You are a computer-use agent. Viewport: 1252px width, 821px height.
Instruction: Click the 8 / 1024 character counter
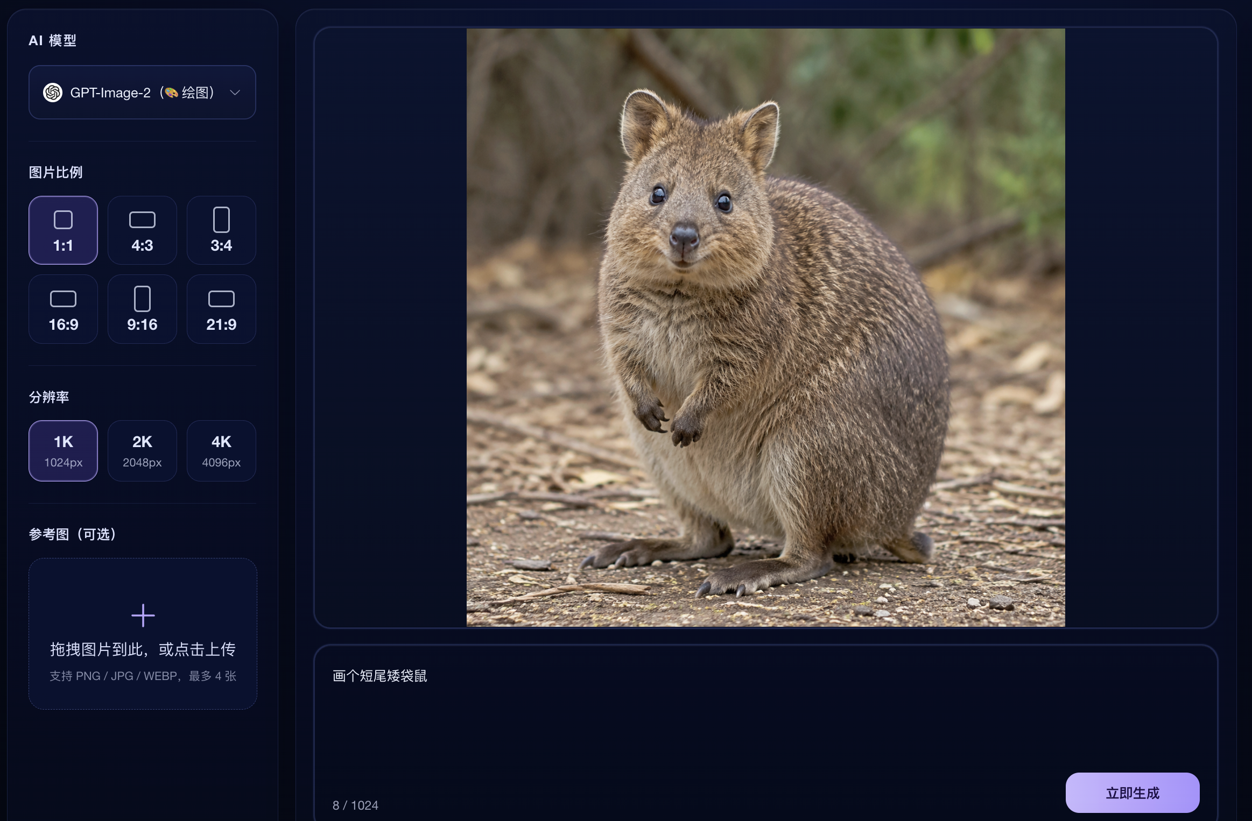click(x=355, y=805)
